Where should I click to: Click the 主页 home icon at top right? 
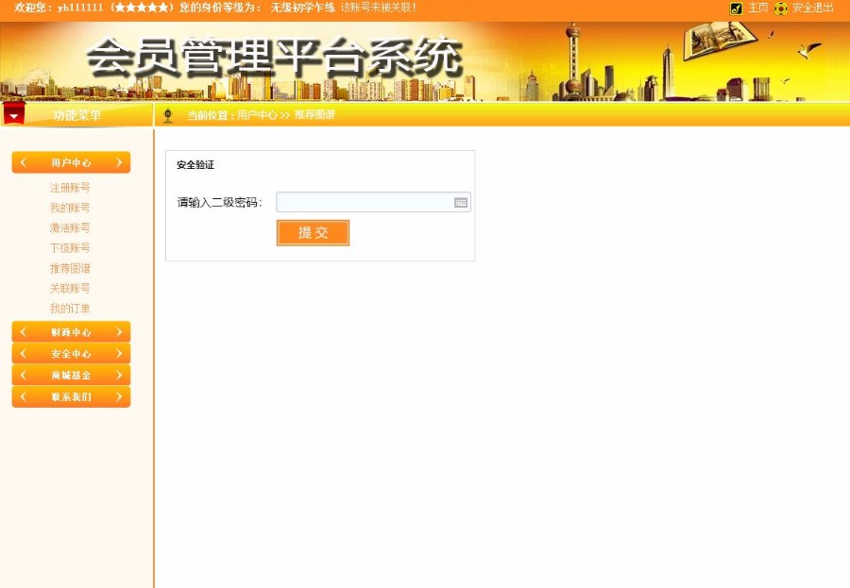(x=738, y=8)
